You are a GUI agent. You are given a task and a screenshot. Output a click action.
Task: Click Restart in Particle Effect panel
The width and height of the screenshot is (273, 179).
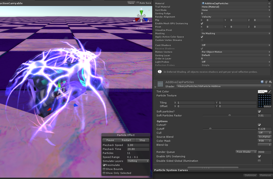pyautogui.click(x=126, y=140)
